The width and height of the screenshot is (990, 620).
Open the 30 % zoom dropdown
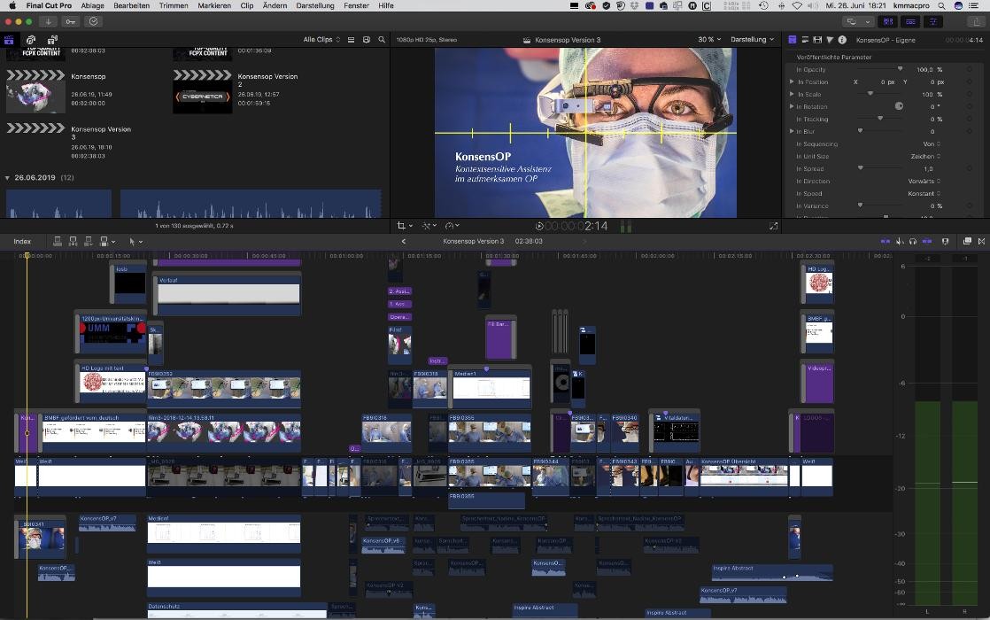pyautogui.click(x=708, y=40)
